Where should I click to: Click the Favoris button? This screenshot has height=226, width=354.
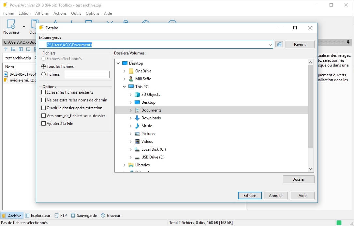(x=300, y=45)
